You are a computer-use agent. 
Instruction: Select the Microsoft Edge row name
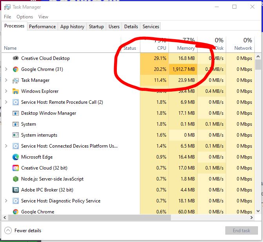[x=37, y=157]
